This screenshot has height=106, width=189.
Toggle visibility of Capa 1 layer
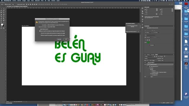[x=145, y=77]
